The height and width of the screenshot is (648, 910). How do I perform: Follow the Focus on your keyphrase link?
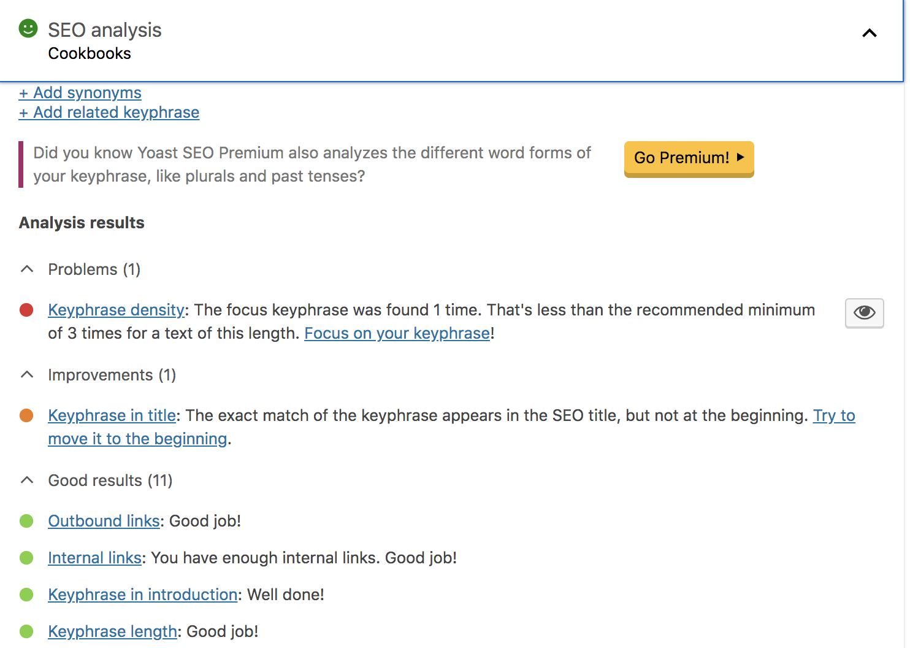[397, 333]
